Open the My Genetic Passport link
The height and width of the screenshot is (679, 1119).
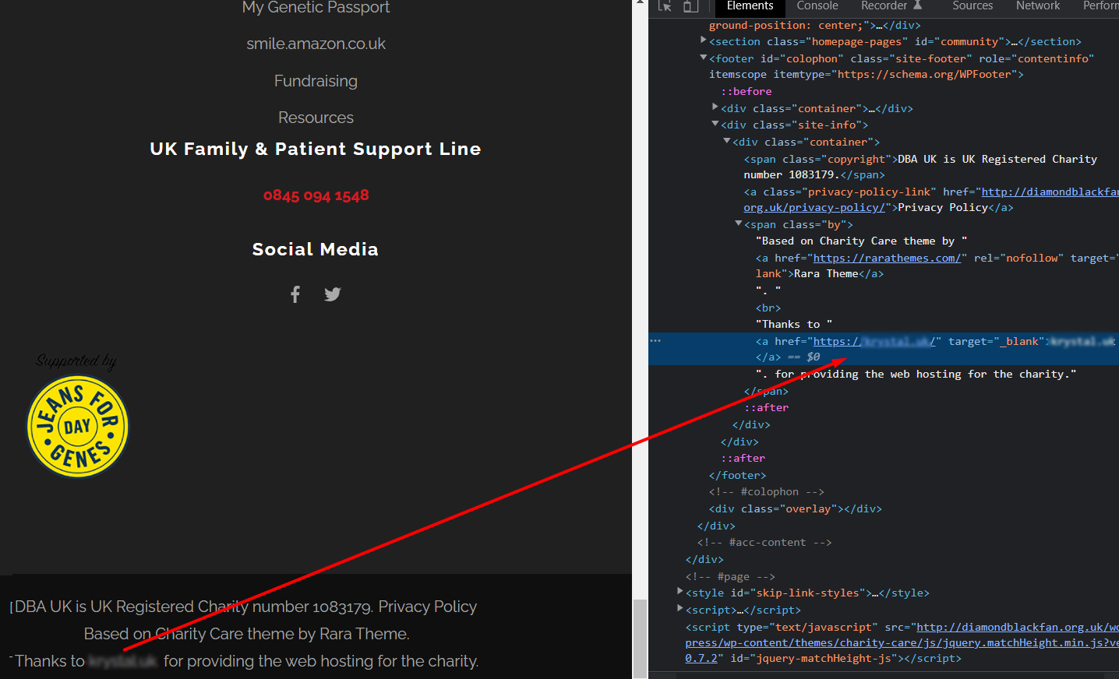pos(316,8)
